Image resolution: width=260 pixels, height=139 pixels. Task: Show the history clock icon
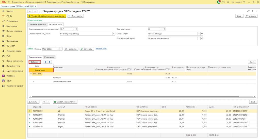coord(223,2)
